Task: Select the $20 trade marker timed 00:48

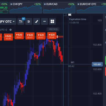Action: pyautogui.click(x=52, y=36)
